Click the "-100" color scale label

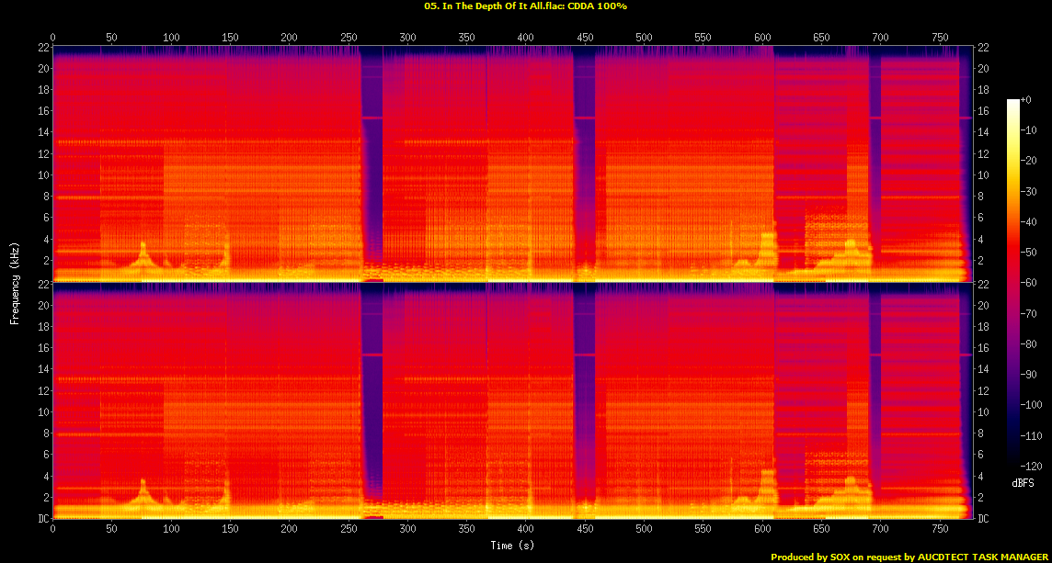point(1031,404)
